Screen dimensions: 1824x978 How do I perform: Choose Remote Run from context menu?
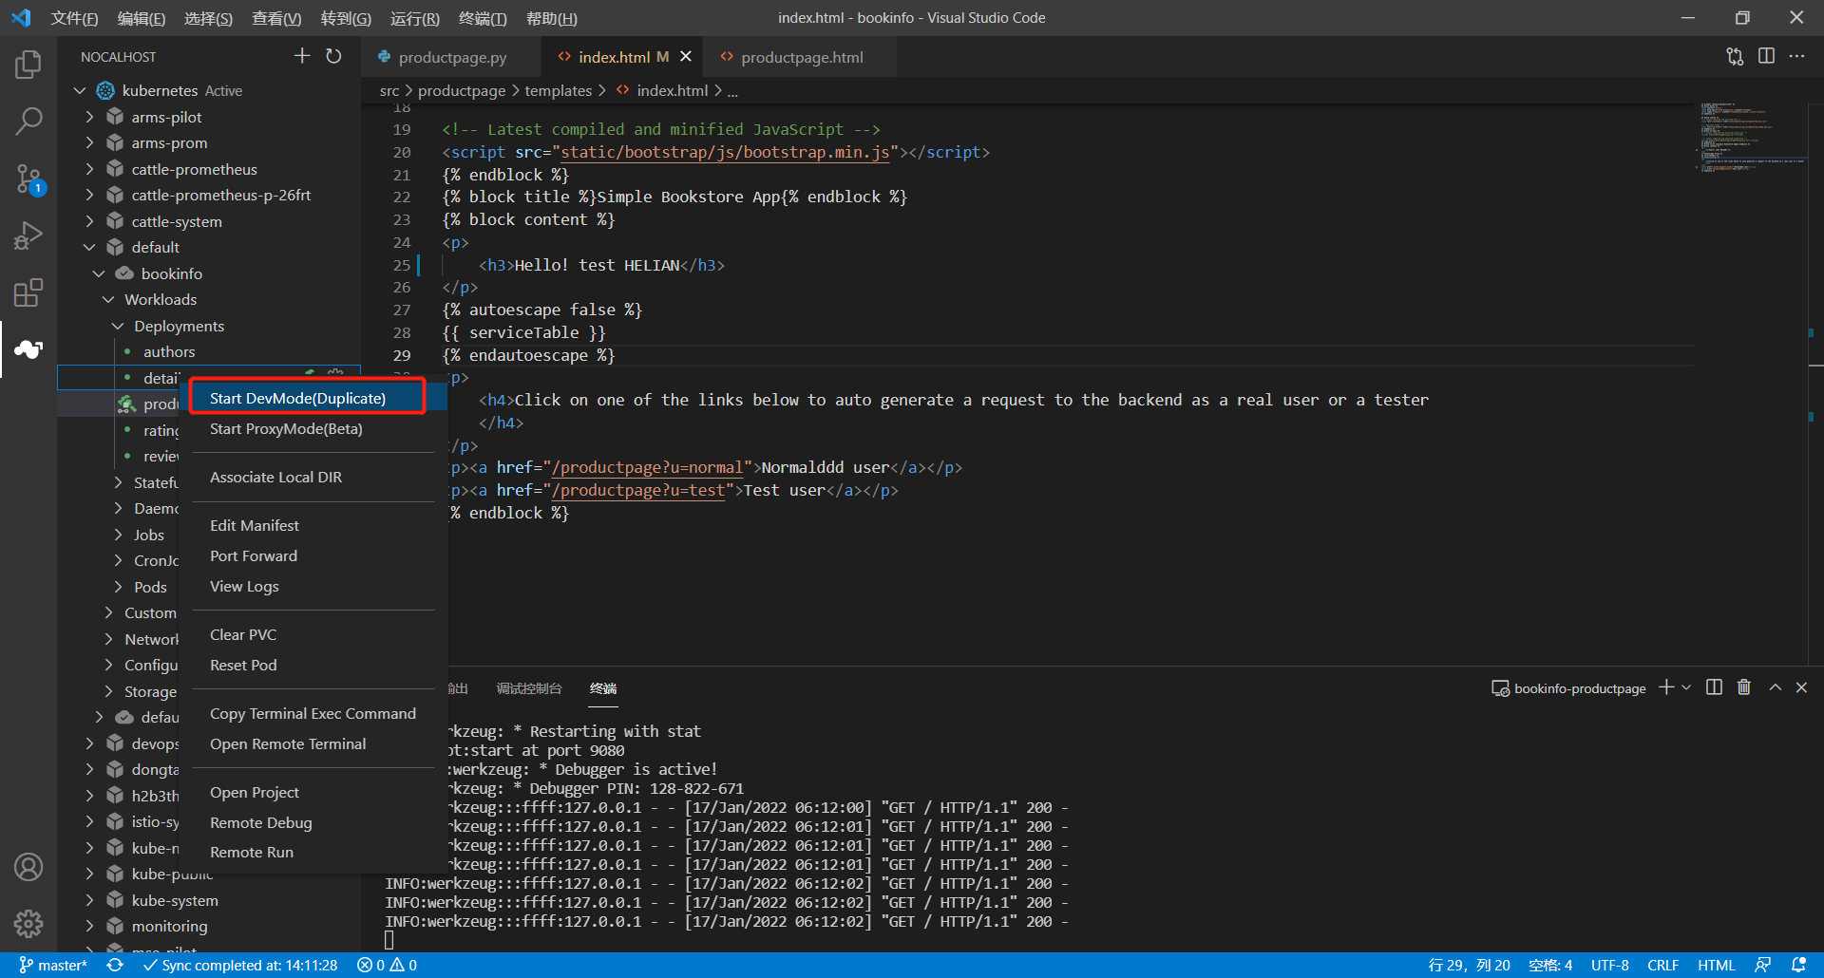313,852
